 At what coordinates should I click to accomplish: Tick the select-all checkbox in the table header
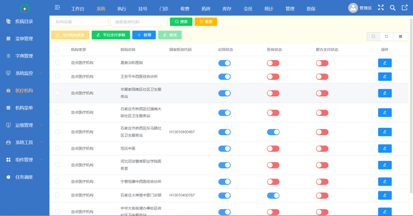(x=56, y=49)
